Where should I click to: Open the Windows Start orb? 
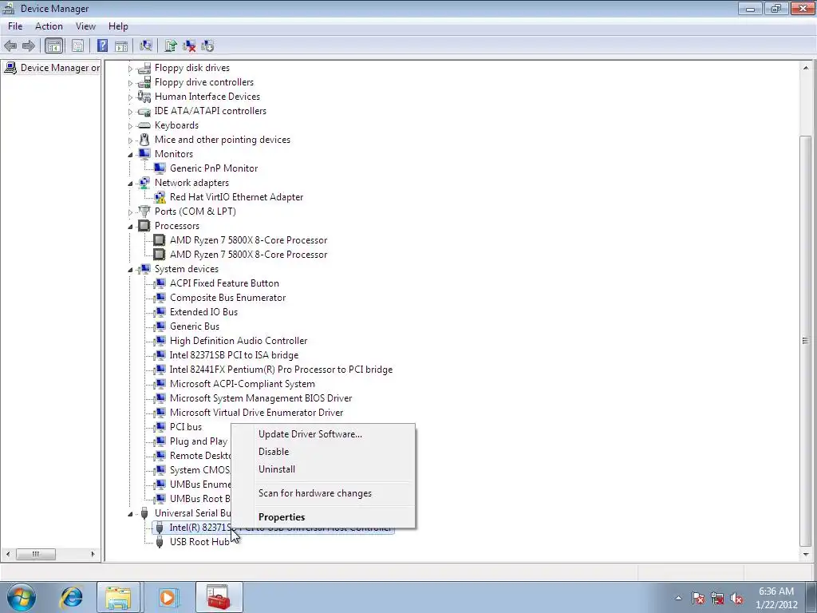[22, 597]
